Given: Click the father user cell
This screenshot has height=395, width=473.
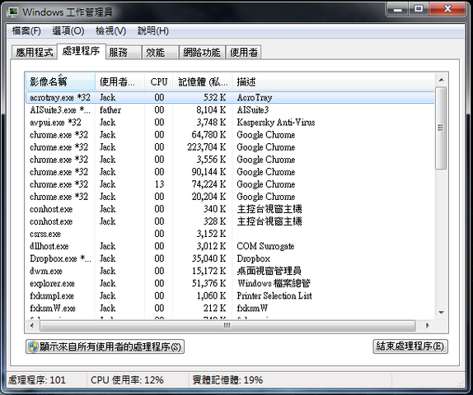Looking at the screenshot, I should pos(110,110).
